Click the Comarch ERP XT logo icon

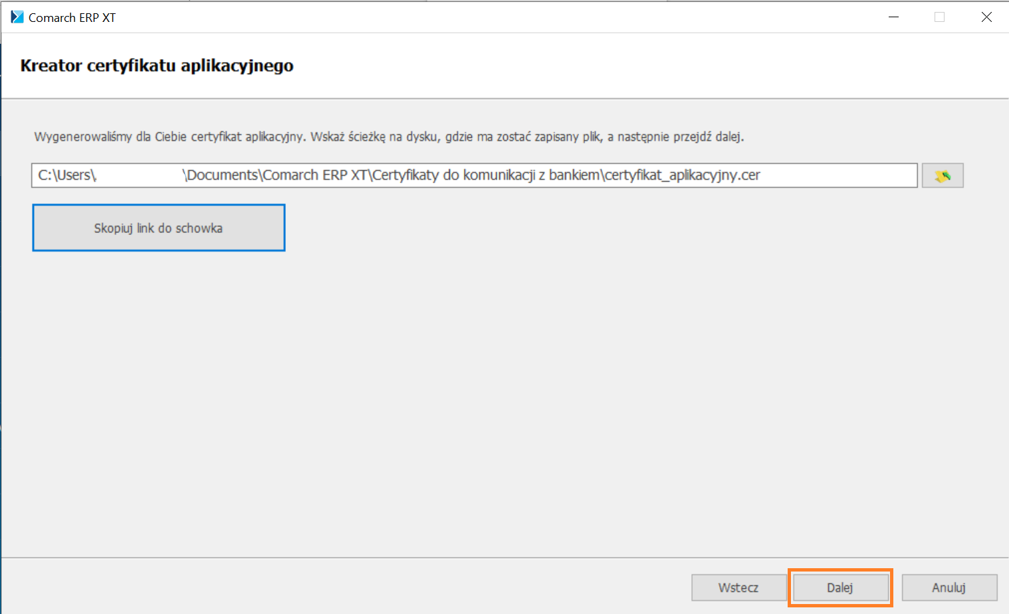tap(17, 17)
